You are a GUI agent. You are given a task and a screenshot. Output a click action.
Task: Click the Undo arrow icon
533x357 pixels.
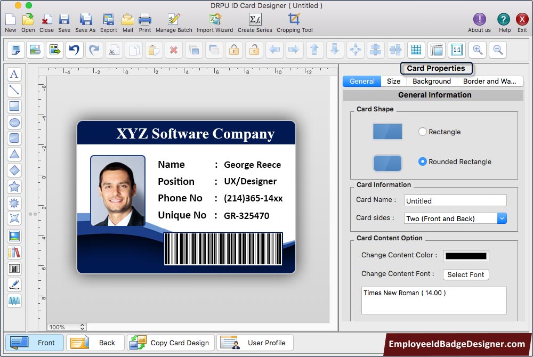74,50
